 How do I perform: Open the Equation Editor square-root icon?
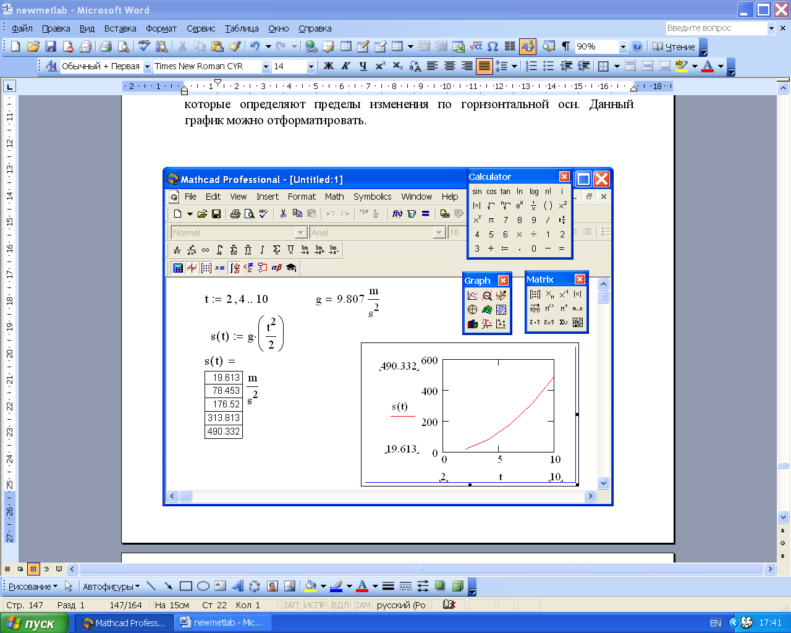click(x=475, y=46)
